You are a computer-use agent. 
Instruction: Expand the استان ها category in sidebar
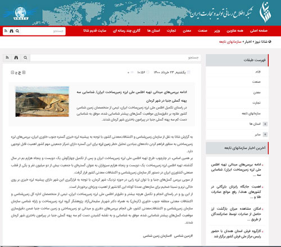tap(265, 124)
